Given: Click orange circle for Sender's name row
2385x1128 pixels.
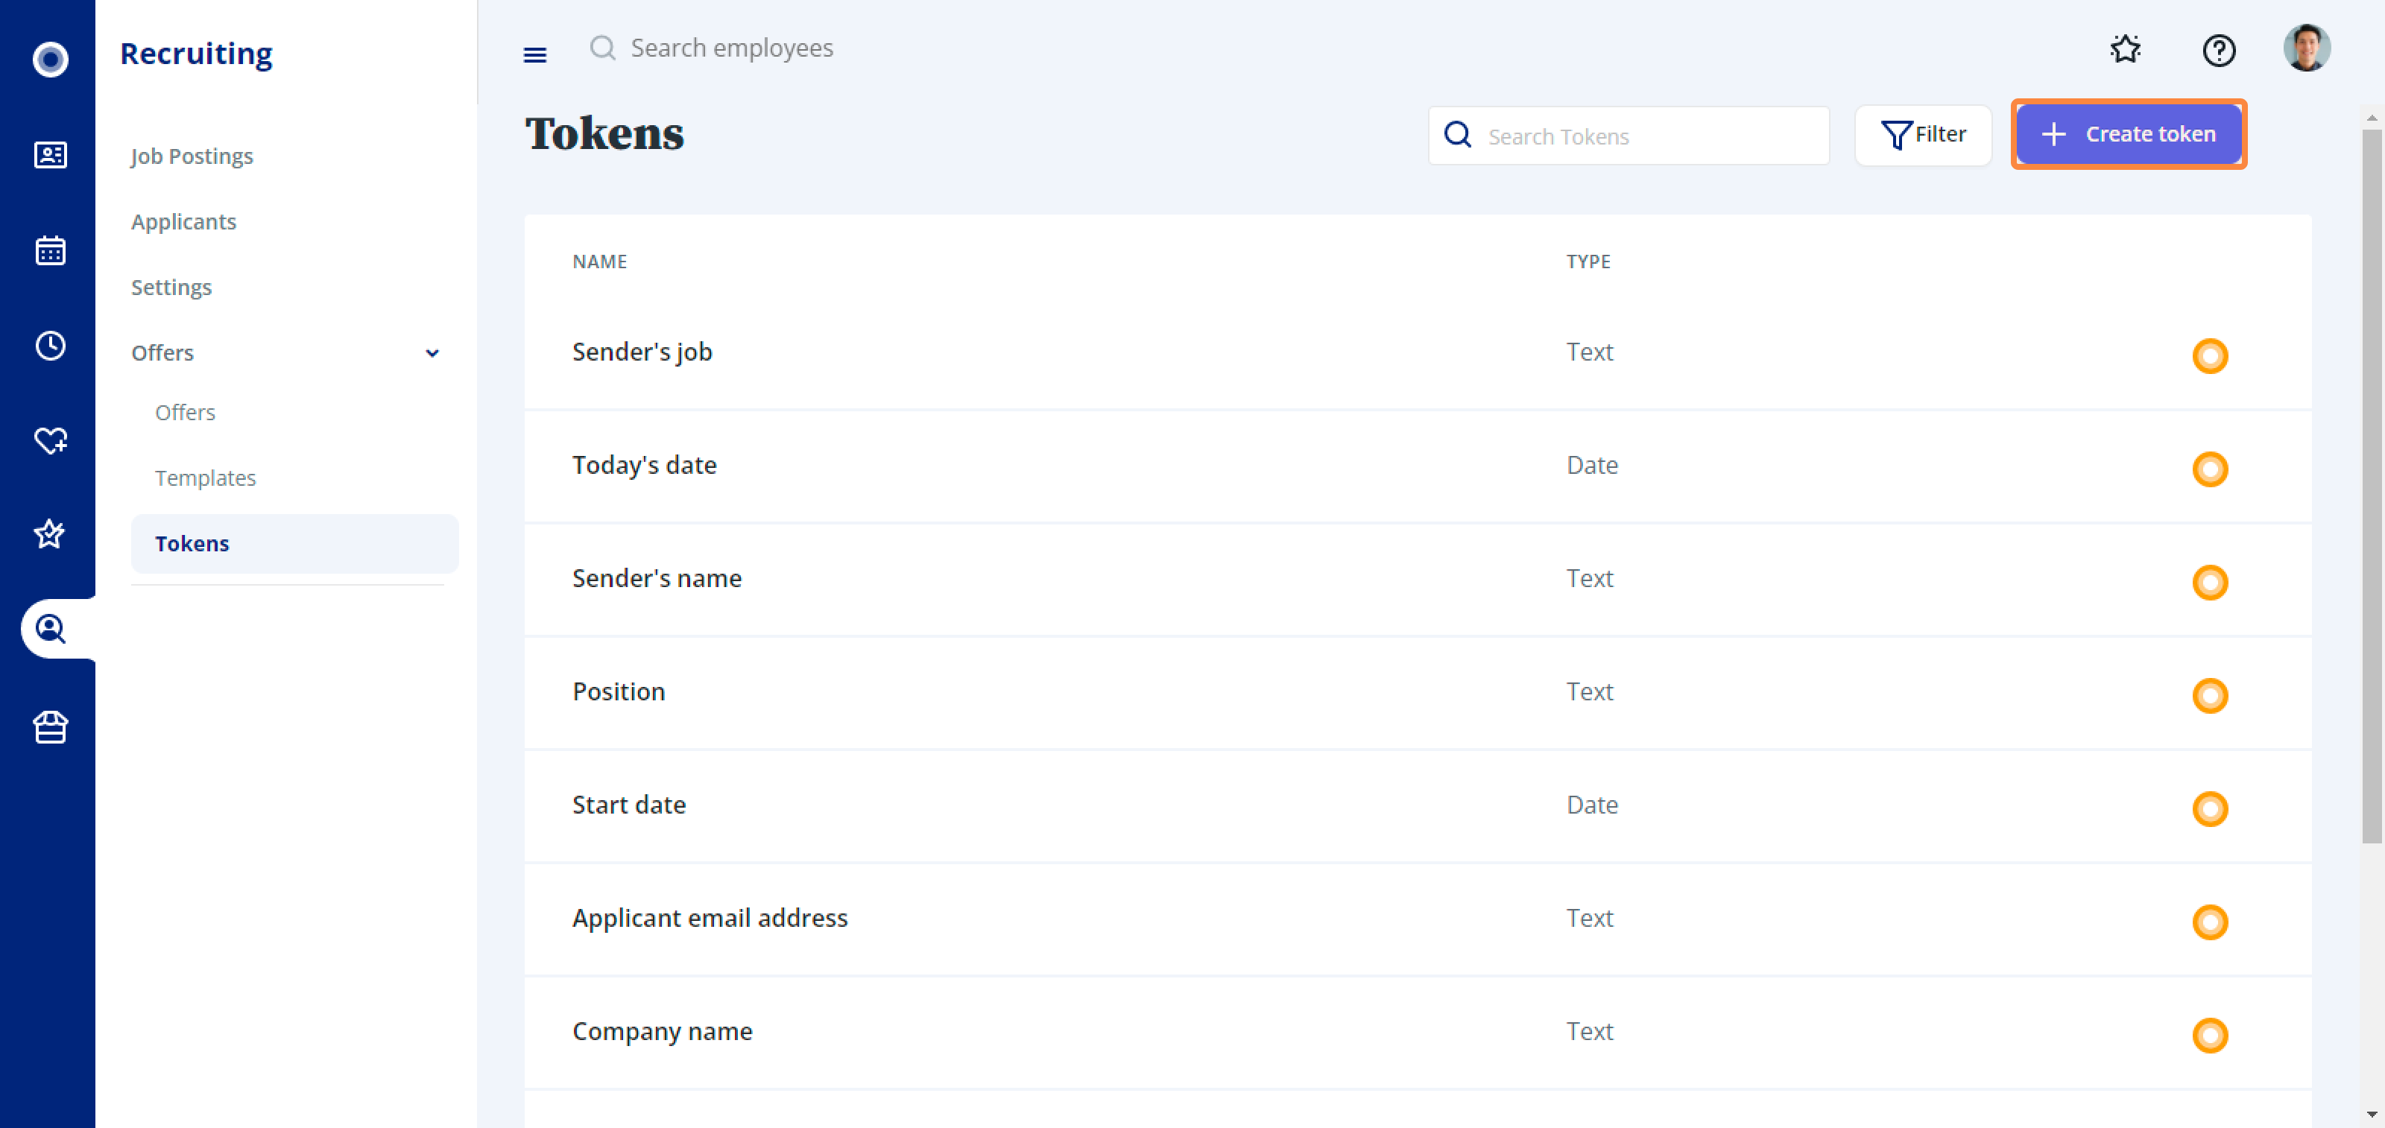Looking at the screenshot, I should (x=2209, y=582).
